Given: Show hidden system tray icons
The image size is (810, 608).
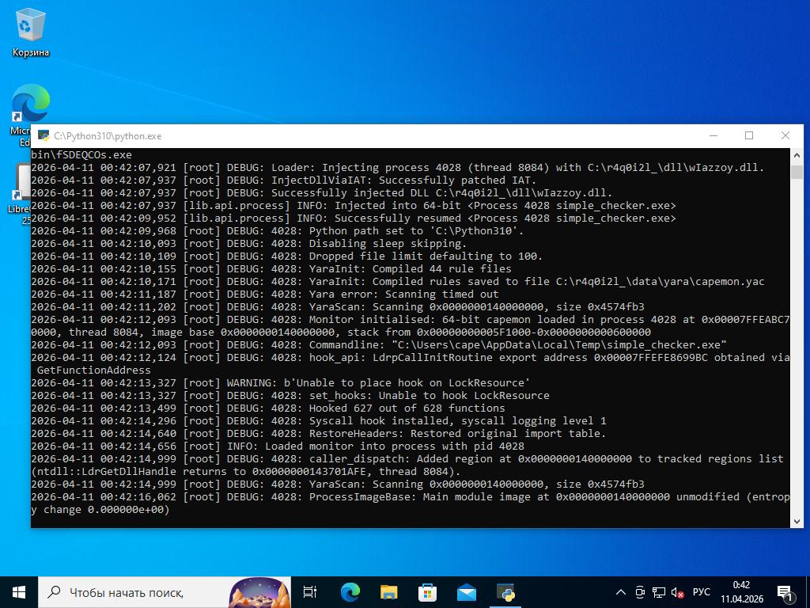Looking at the screenshot, I should [621, 592].
